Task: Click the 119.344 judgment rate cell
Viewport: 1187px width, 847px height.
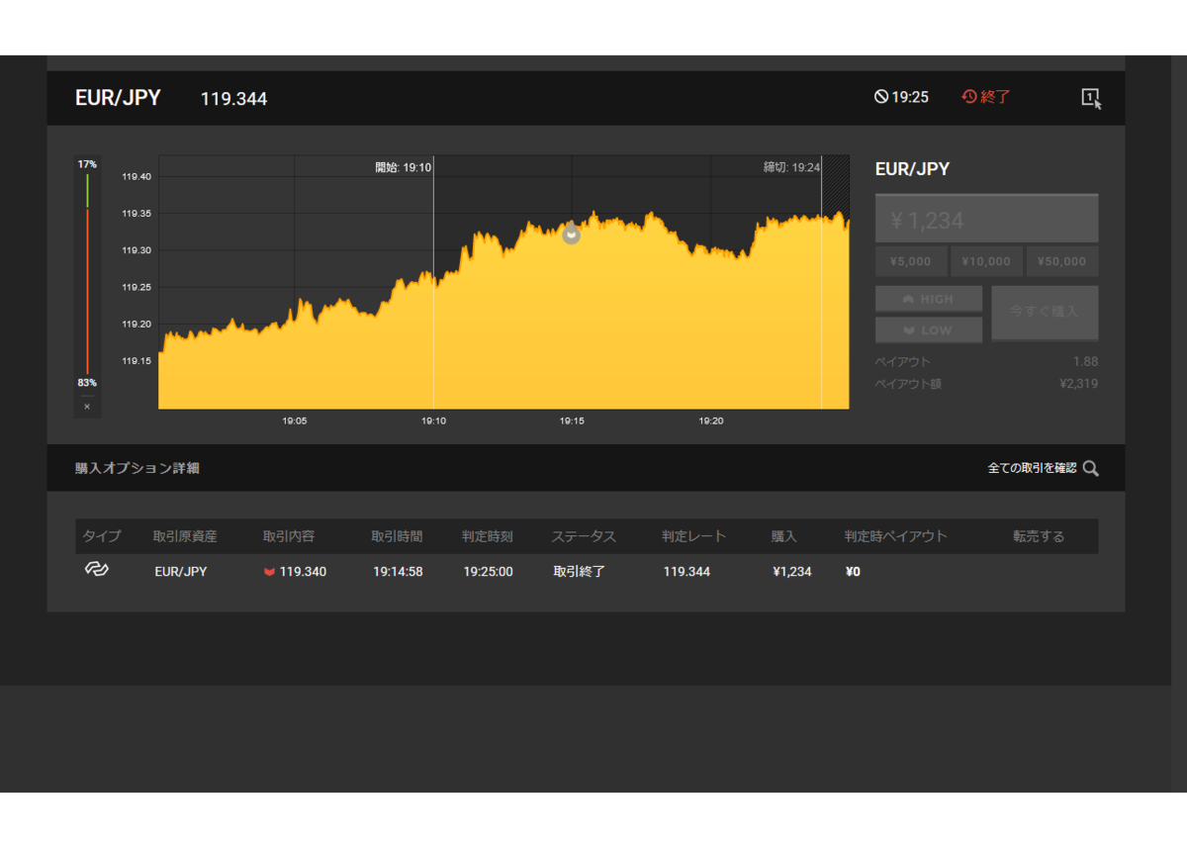Action: 686,572
